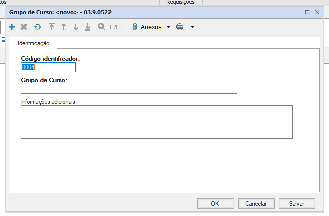The width and height of the screenshot is (329, 216).
Task: Select the Identificação tab
Action: click(33, 43)
